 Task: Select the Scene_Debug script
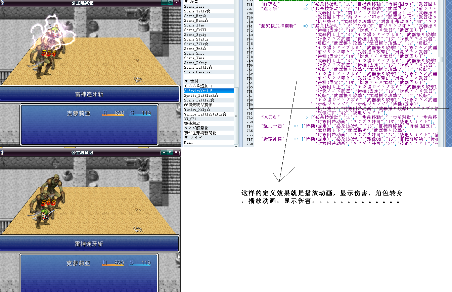pos(209,63)
